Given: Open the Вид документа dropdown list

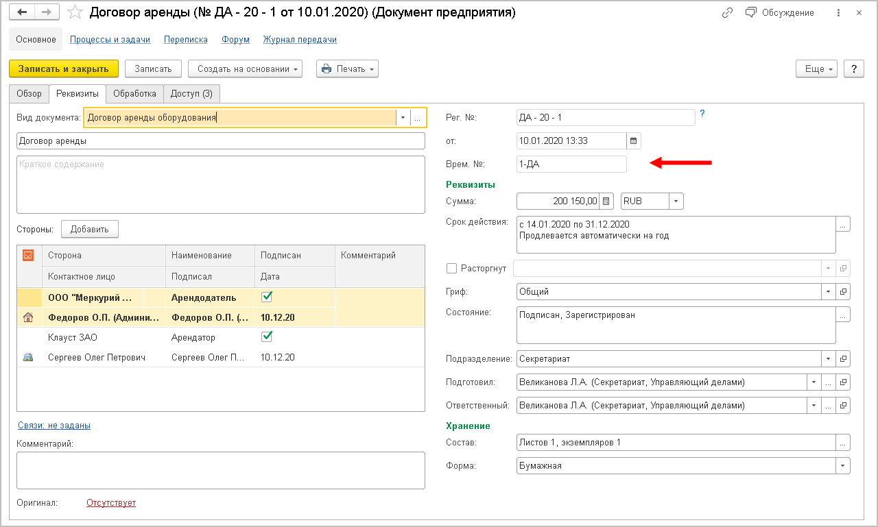Looking at the screenshot, I should click(403, 118).
